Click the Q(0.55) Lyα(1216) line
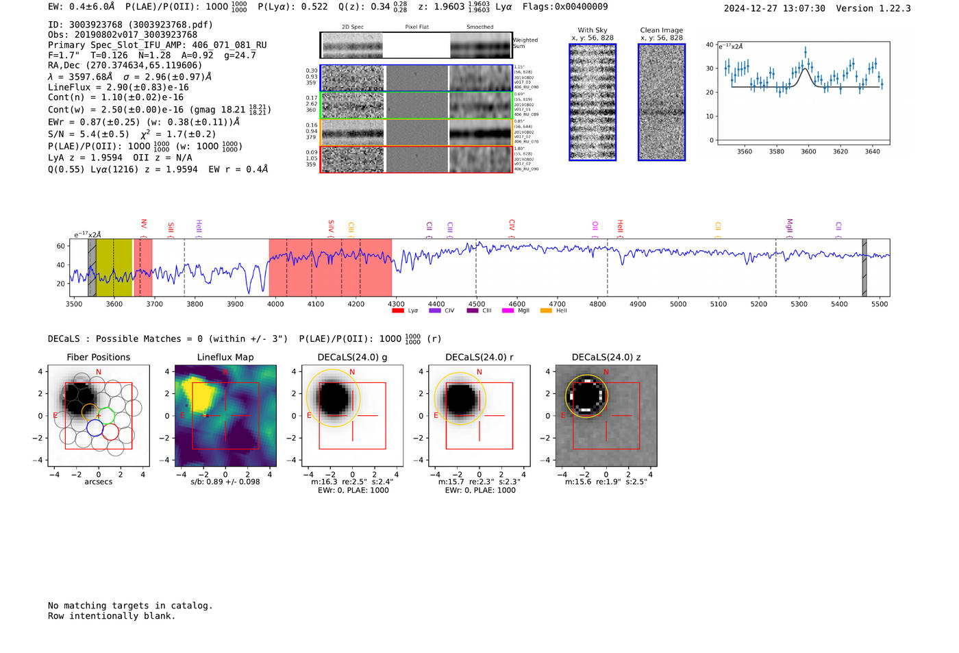This screenshot has height=653, width=959. [158, 169]
